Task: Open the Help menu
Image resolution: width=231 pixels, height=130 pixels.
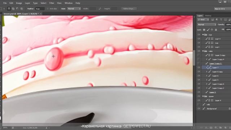Action: coord(78,3)
